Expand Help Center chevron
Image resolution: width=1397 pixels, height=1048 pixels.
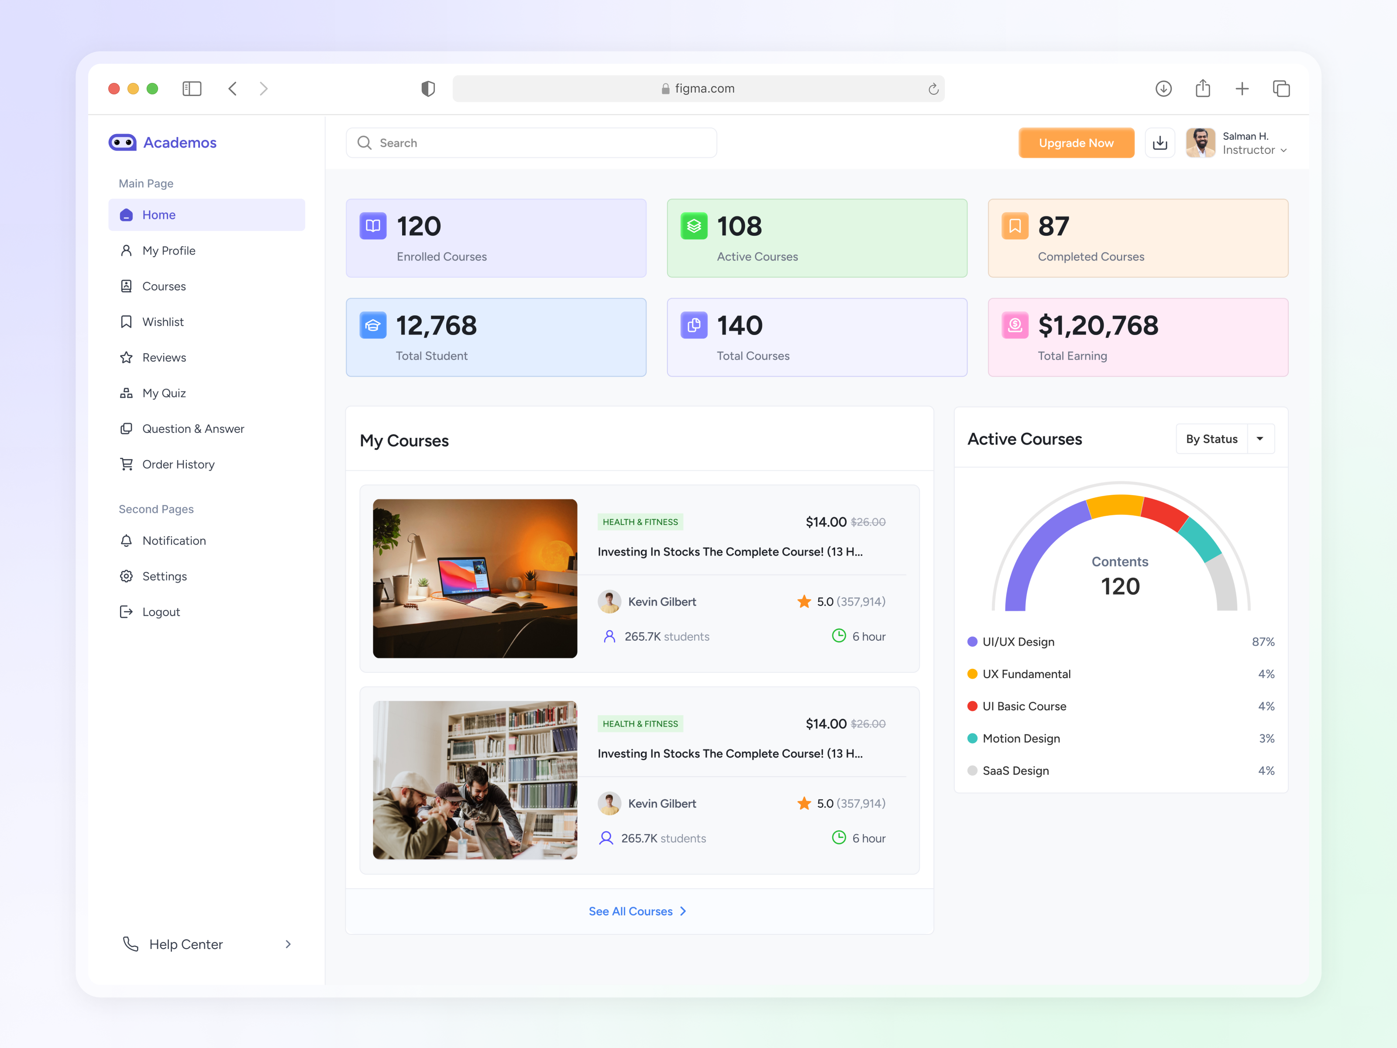coord(288,944)
